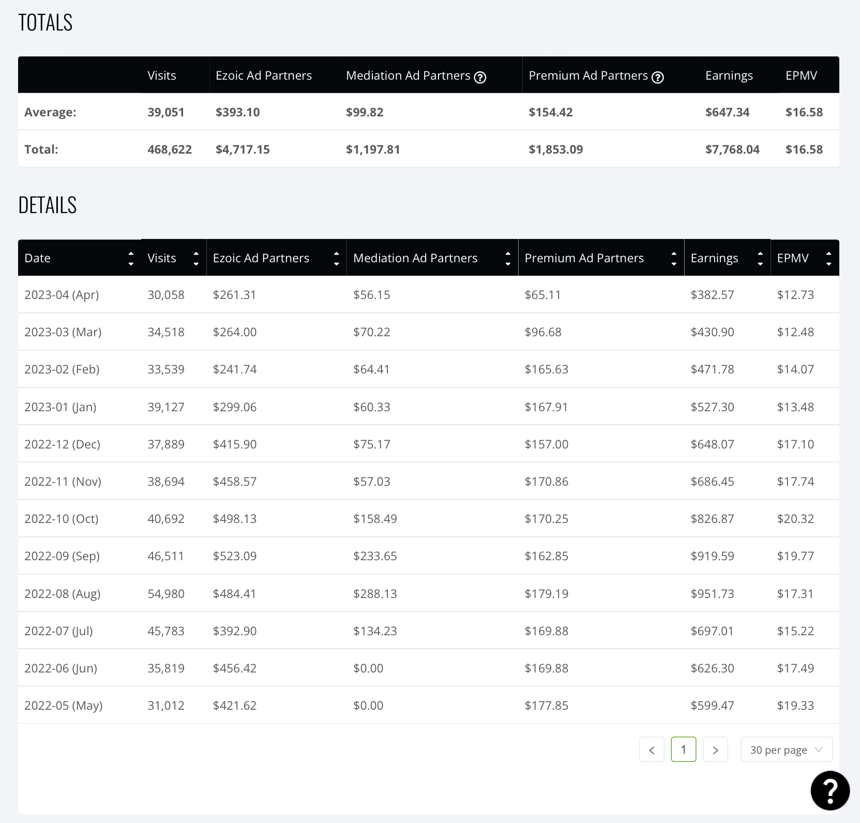Click total Ezoic Ad Partners $4,717.15
Viewport: 860px width, 823px height.
(x=243, y=149)
